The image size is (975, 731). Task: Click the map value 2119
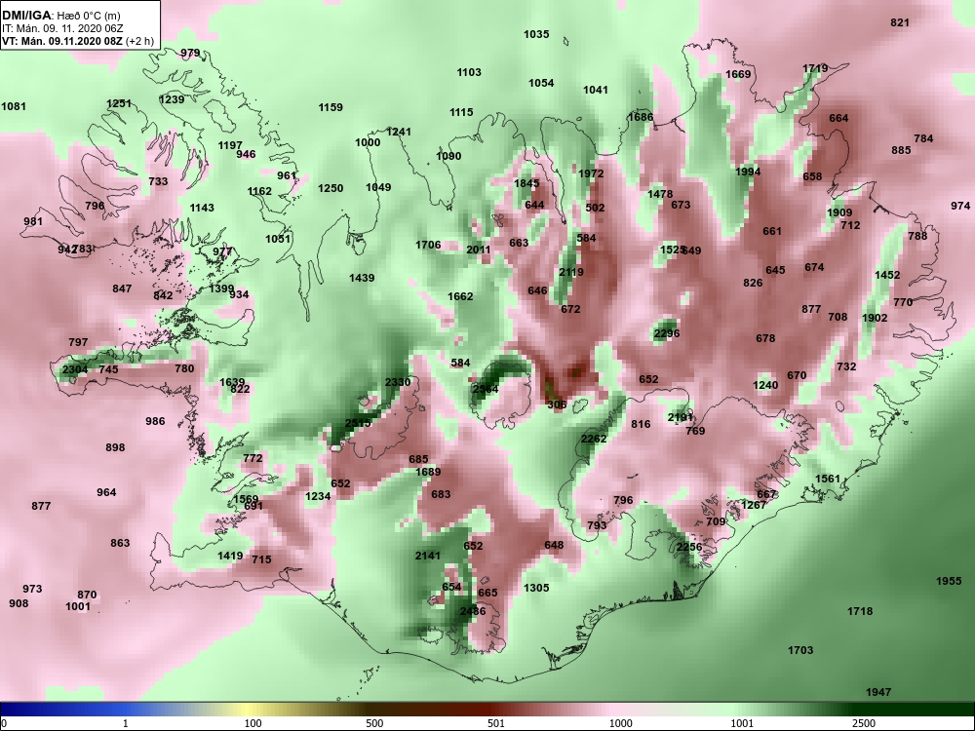[x=570, y=272]
